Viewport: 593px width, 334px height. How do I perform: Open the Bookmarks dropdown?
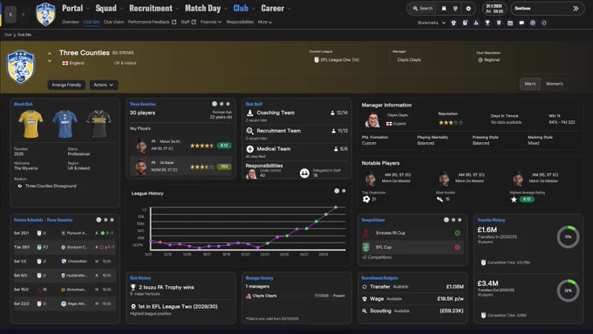tap(432, 23)
